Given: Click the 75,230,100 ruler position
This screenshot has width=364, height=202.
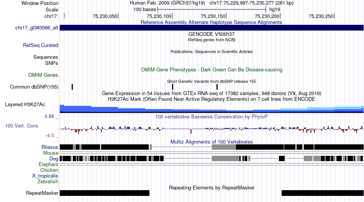Looking at the screenshot, I should 159,16.
